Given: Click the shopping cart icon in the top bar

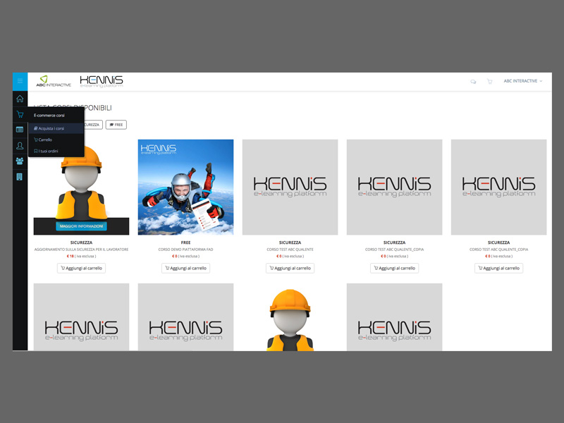Looking at the screenshot, I should pos(489,82).
